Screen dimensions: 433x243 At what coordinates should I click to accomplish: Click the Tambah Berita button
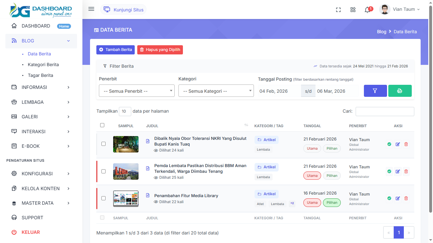click(115, 50)
